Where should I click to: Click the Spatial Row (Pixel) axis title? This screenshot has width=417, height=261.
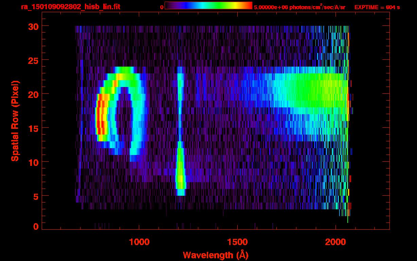[x=15, y=121]
